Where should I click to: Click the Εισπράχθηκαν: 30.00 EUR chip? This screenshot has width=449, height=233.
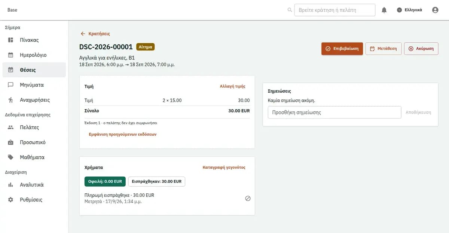[156, 181]
